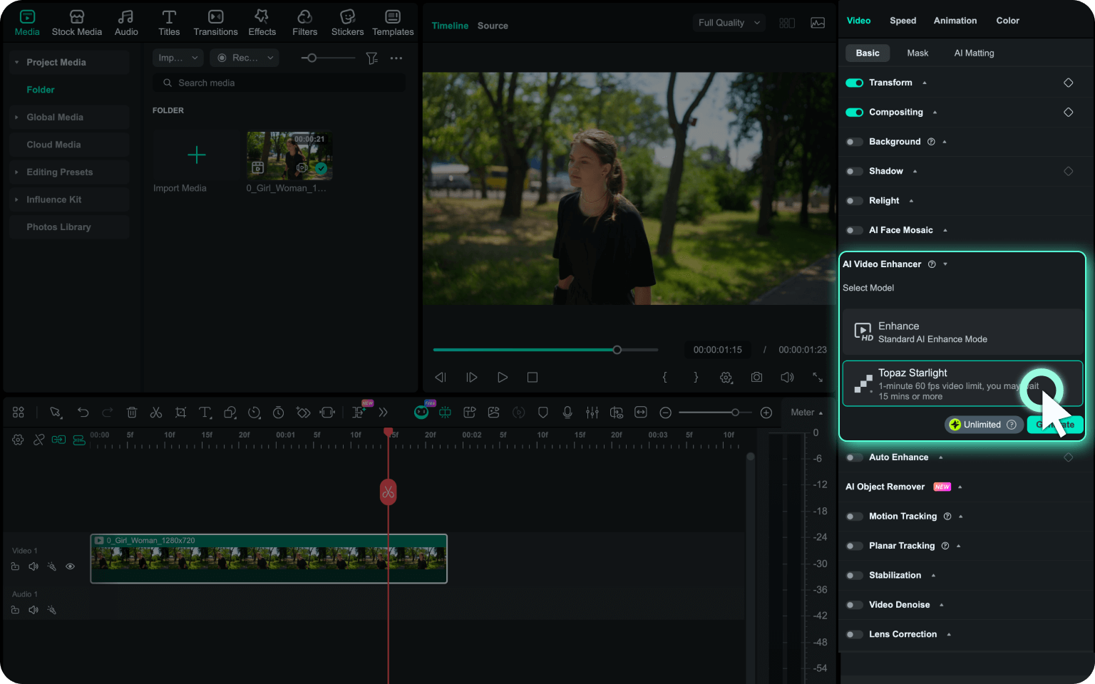Hide Video 1 track with eye icon
This screenshot has width=1095, height=684.
click(70, 566)
